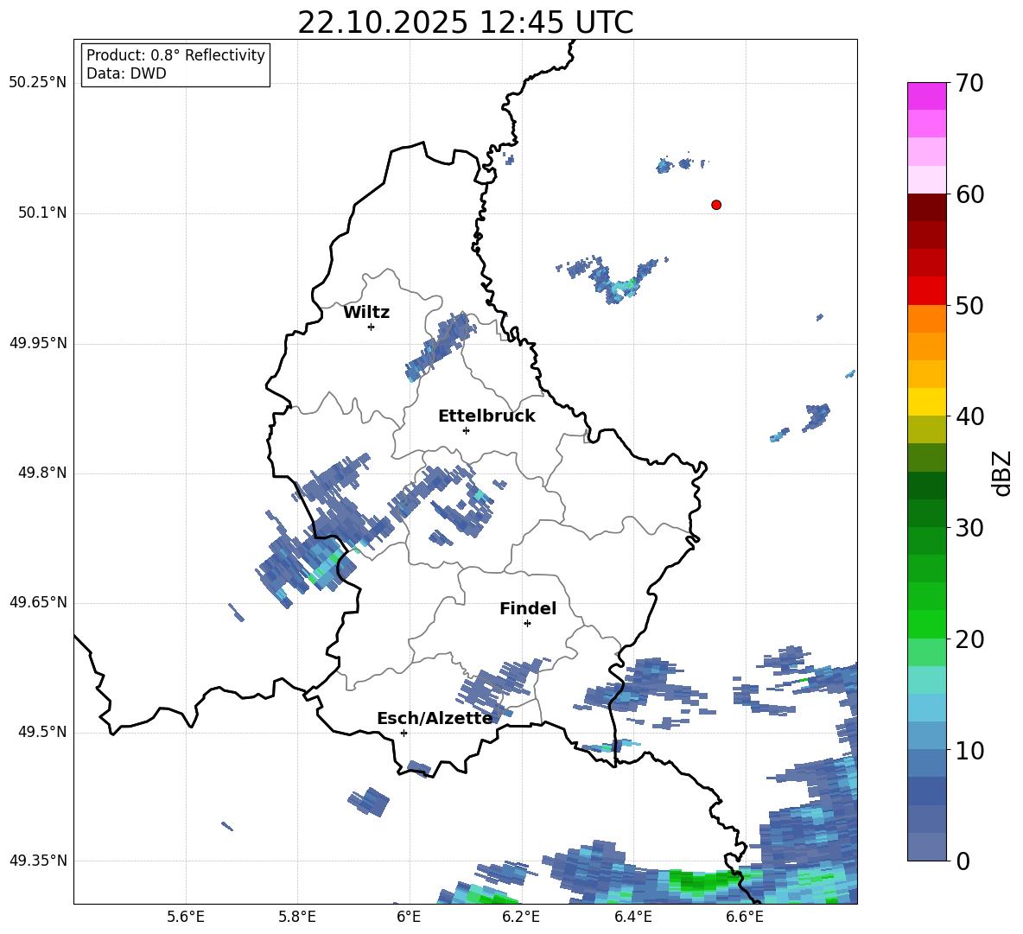This screenshot has height=934, width=1023.
Task: Click the Data: DWD label
Action: (126, 73)
